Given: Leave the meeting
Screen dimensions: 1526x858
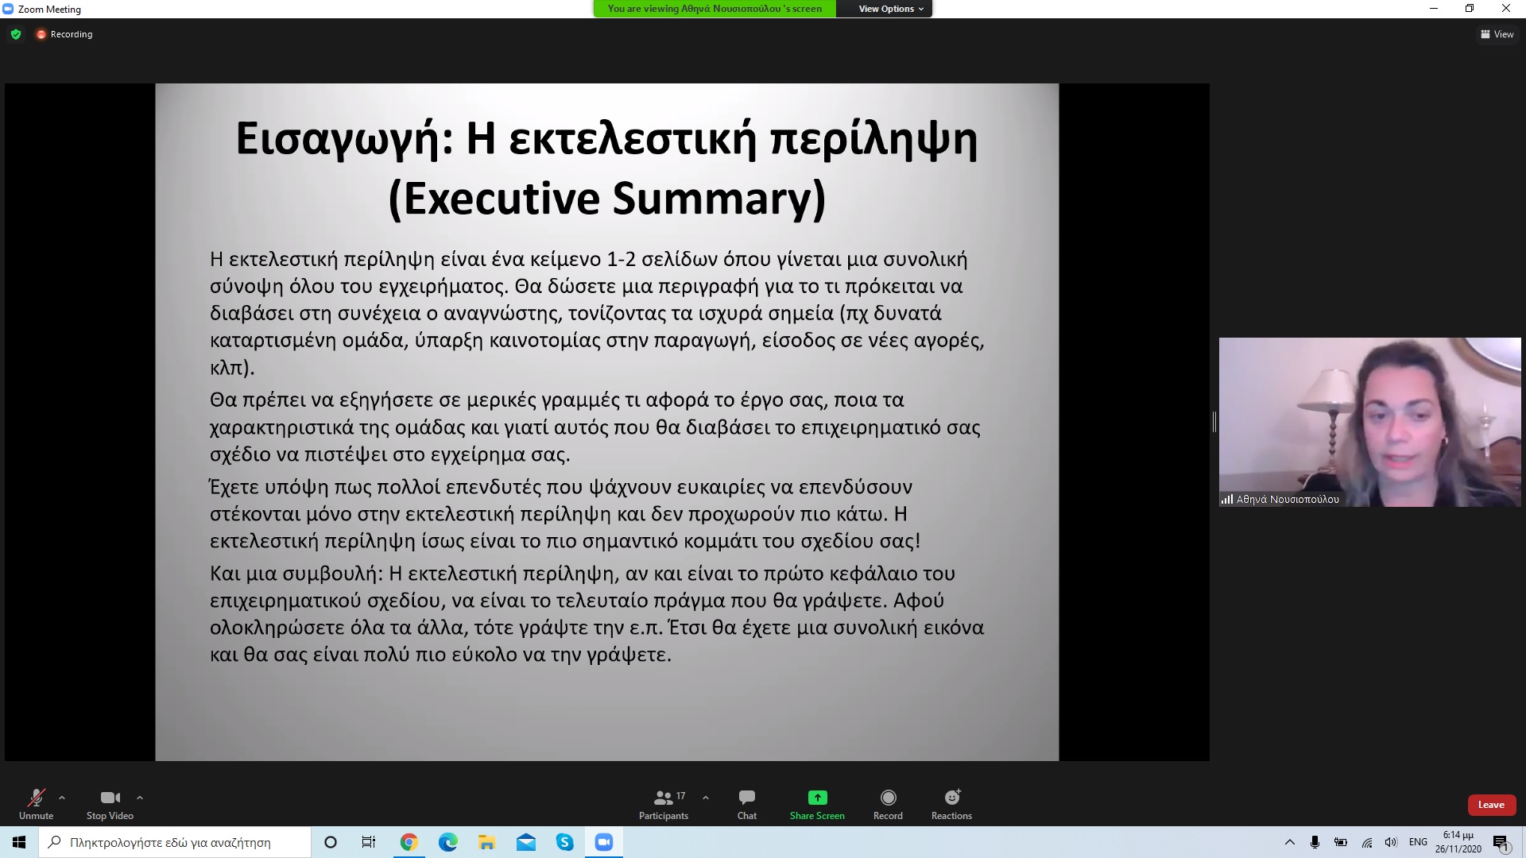Looking at the screenshot, I should point(1491,805).
